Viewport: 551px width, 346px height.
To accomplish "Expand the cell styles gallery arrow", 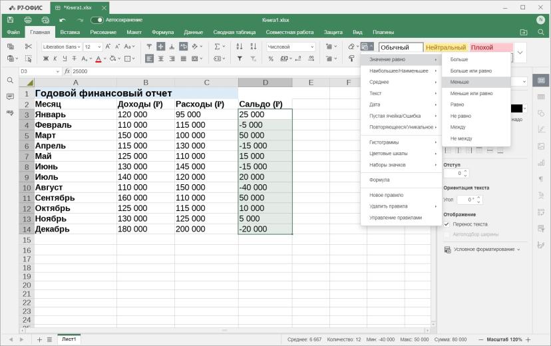I will pos(520,53).
